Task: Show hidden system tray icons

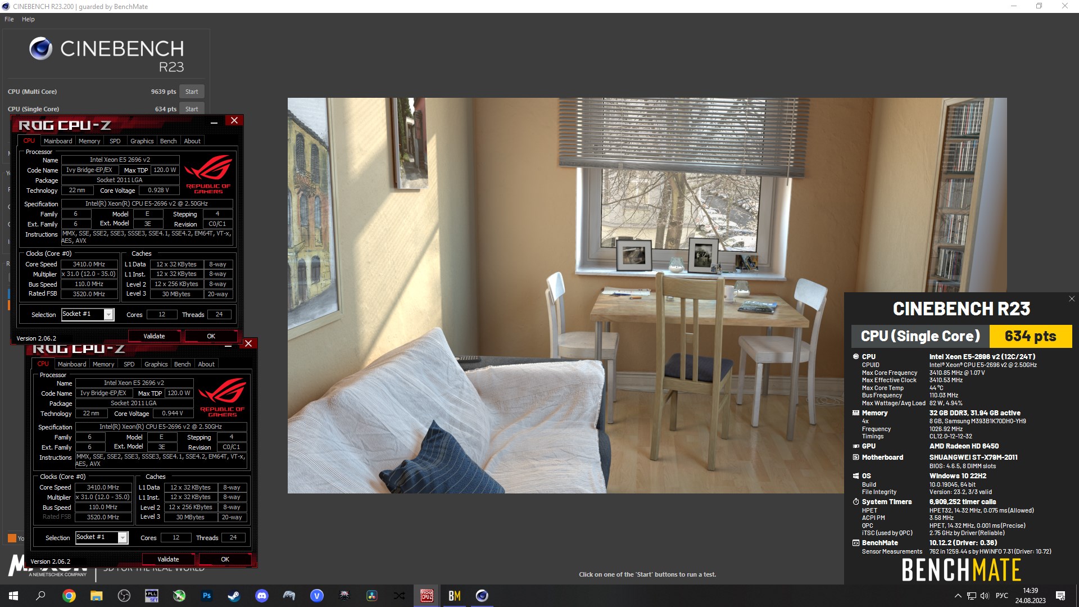Action: pos(958,596)
